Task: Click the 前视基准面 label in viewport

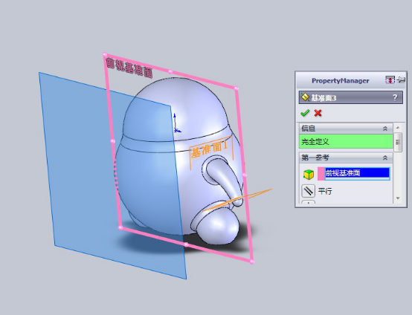Action: [x=129, y=68]
